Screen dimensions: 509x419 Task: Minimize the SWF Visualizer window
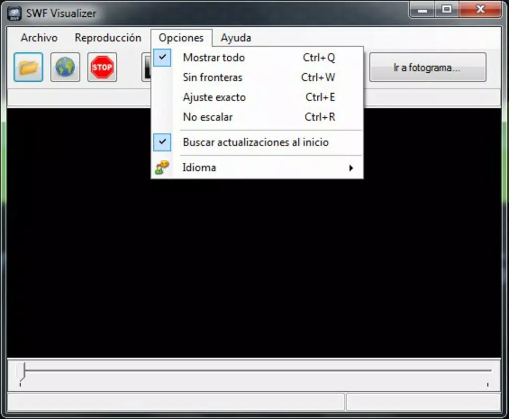(x=422, y=10)
